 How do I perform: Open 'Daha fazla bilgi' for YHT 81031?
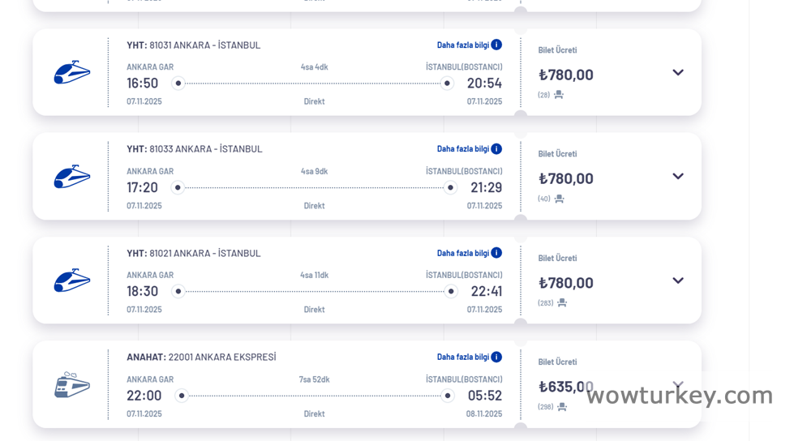coord(463,45)
